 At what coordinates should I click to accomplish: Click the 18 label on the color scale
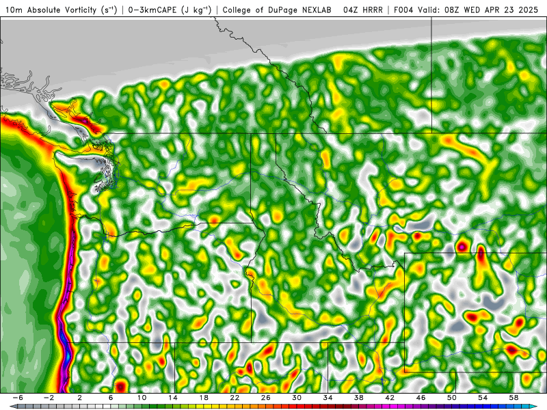tap(204, 398)
